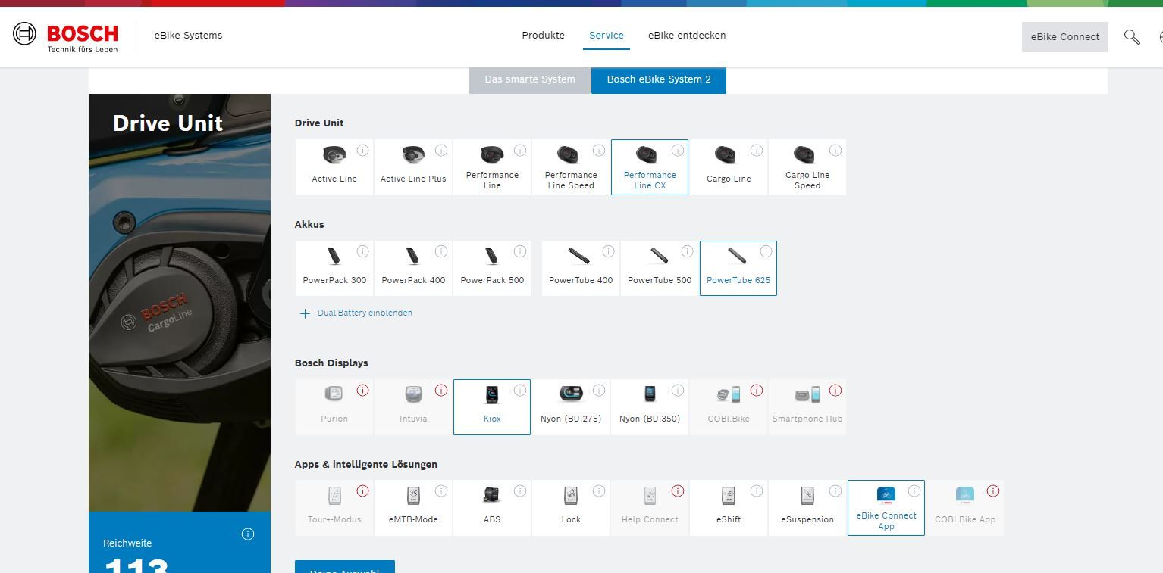Open info icon for eSuspension

coord(835,490)
